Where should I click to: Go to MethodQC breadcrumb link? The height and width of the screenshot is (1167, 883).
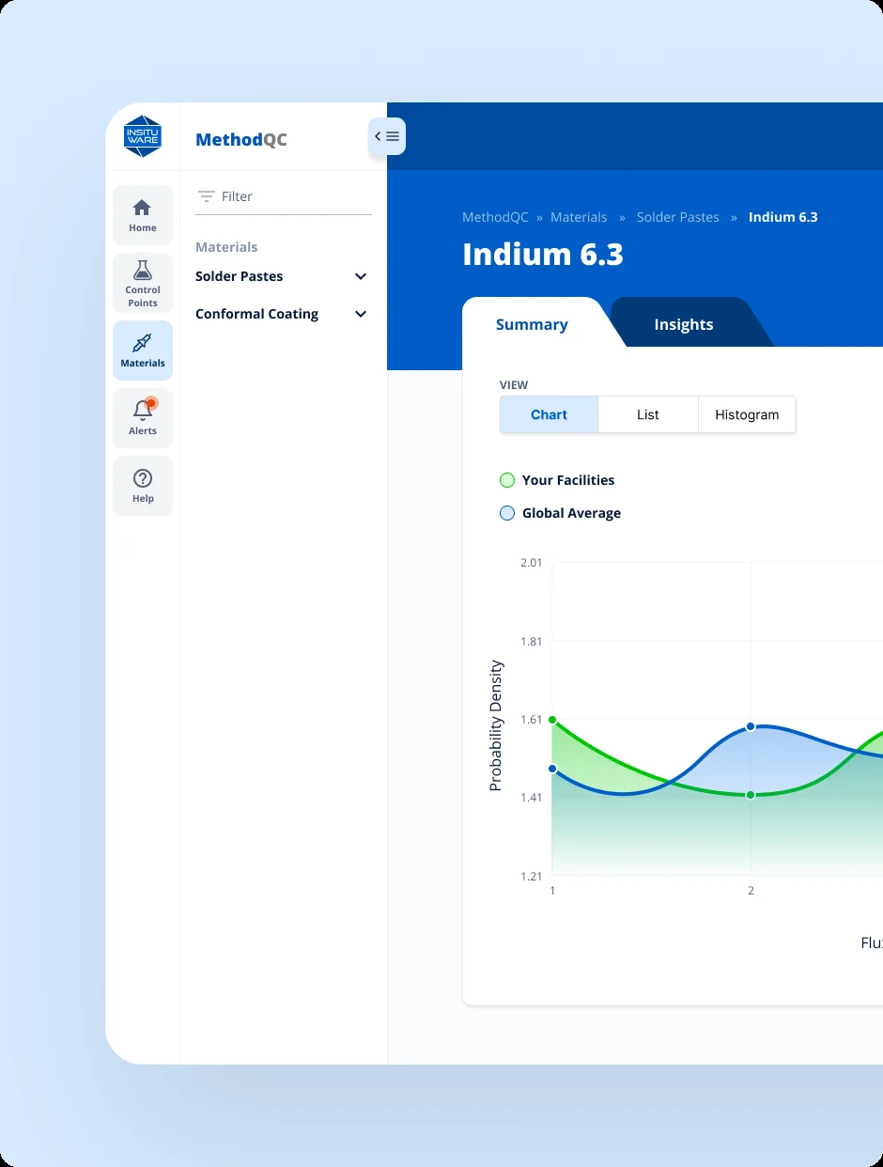495,217
